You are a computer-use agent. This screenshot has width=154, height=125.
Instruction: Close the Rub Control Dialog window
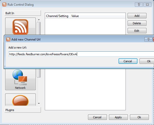click(147, 4)
